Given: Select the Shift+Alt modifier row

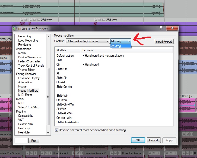Looking at the screenshot, I should [114, 78].
